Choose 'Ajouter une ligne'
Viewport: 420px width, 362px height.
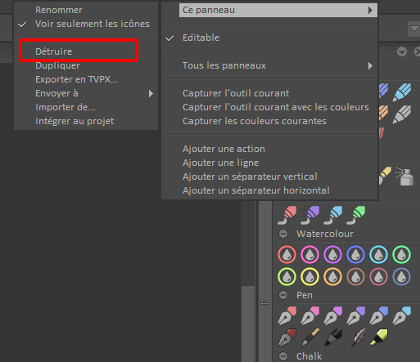tap(269, 163)
